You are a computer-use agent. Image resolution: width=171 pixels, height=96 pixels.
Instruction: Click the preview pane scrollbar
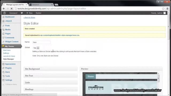(x=158, y=78)
